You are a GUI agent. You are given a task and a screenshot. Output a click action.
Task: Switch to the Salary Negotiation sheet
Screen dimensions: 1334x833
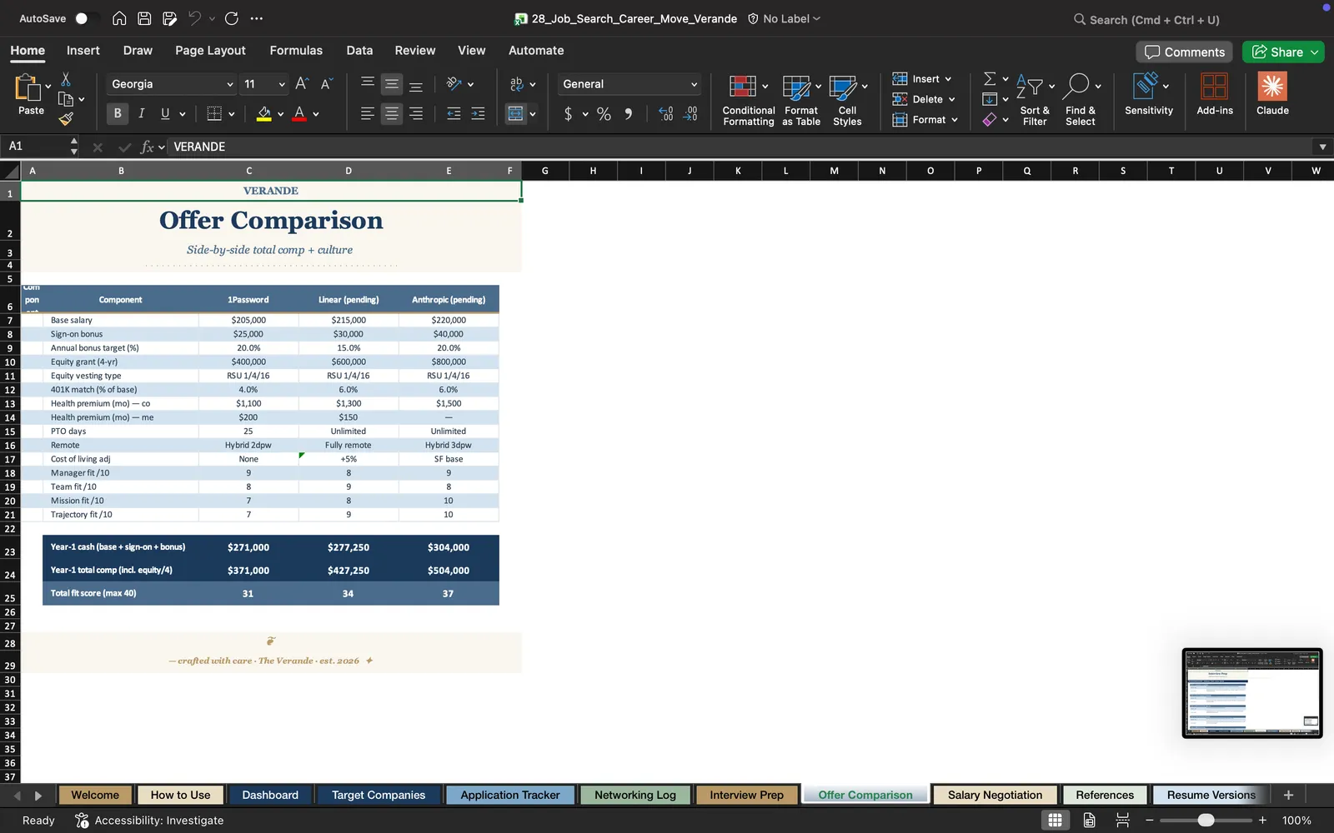(x=995, y=795)
